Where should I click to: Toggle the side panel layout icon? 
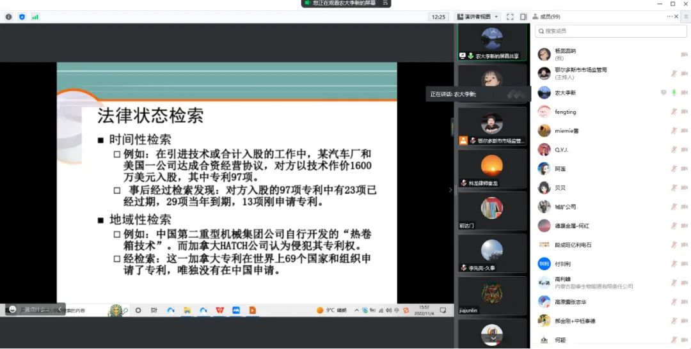(523, 17)
